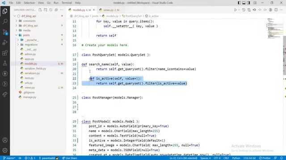Open changes compare icon in editor toolbar
Viewport: 286px width, 160px height.
249,10
